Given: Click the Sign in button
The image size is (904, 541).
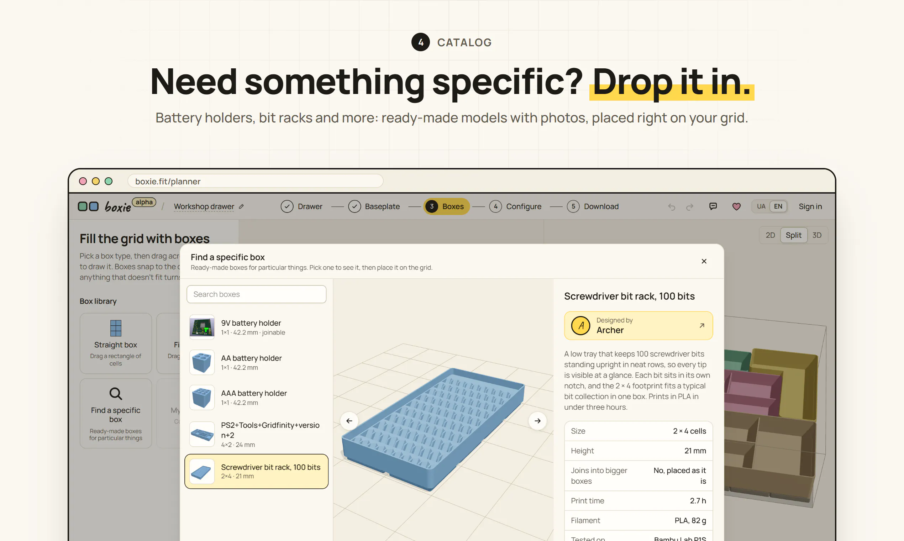Looking at the screenshot, I should pyautogui.click(x=810, y=206).
